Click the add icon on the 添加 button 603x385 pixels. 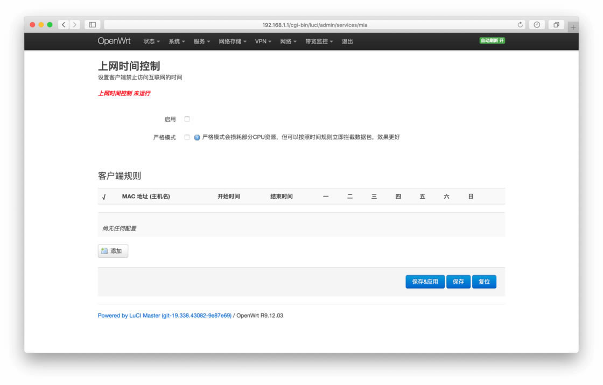point(104,250)
